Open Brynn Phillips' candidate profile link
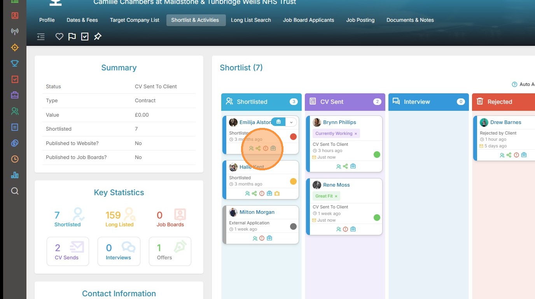 coord(339,122)
